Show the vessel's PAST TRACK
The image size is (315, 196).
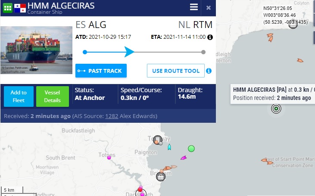pos(101,71)
